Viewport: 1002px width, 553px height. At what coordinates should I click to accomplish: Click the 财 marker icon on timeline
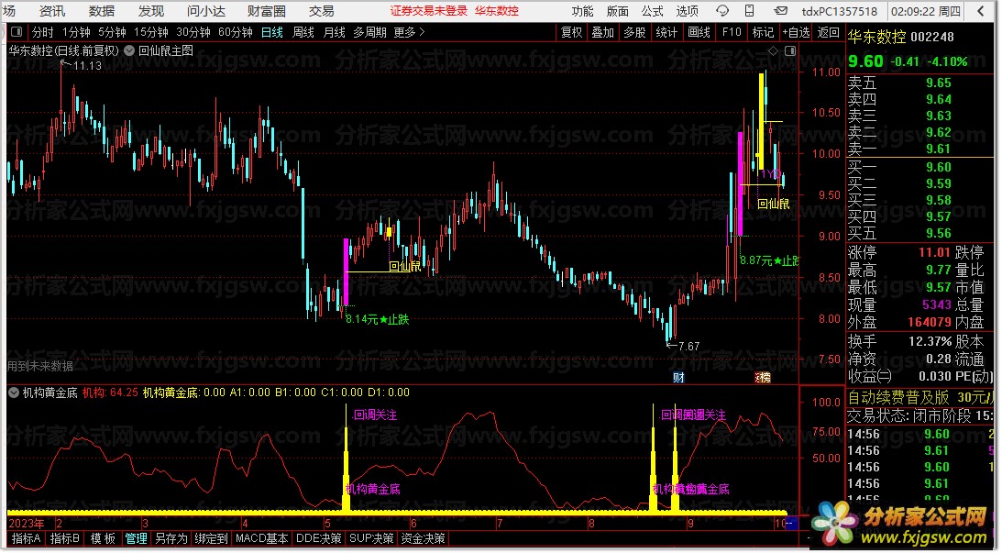click(x=678, y=378)
